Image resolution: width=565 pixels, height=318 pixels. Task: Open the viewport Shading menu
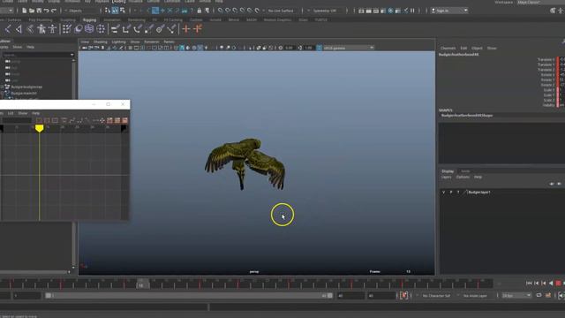tap(100, 42)
